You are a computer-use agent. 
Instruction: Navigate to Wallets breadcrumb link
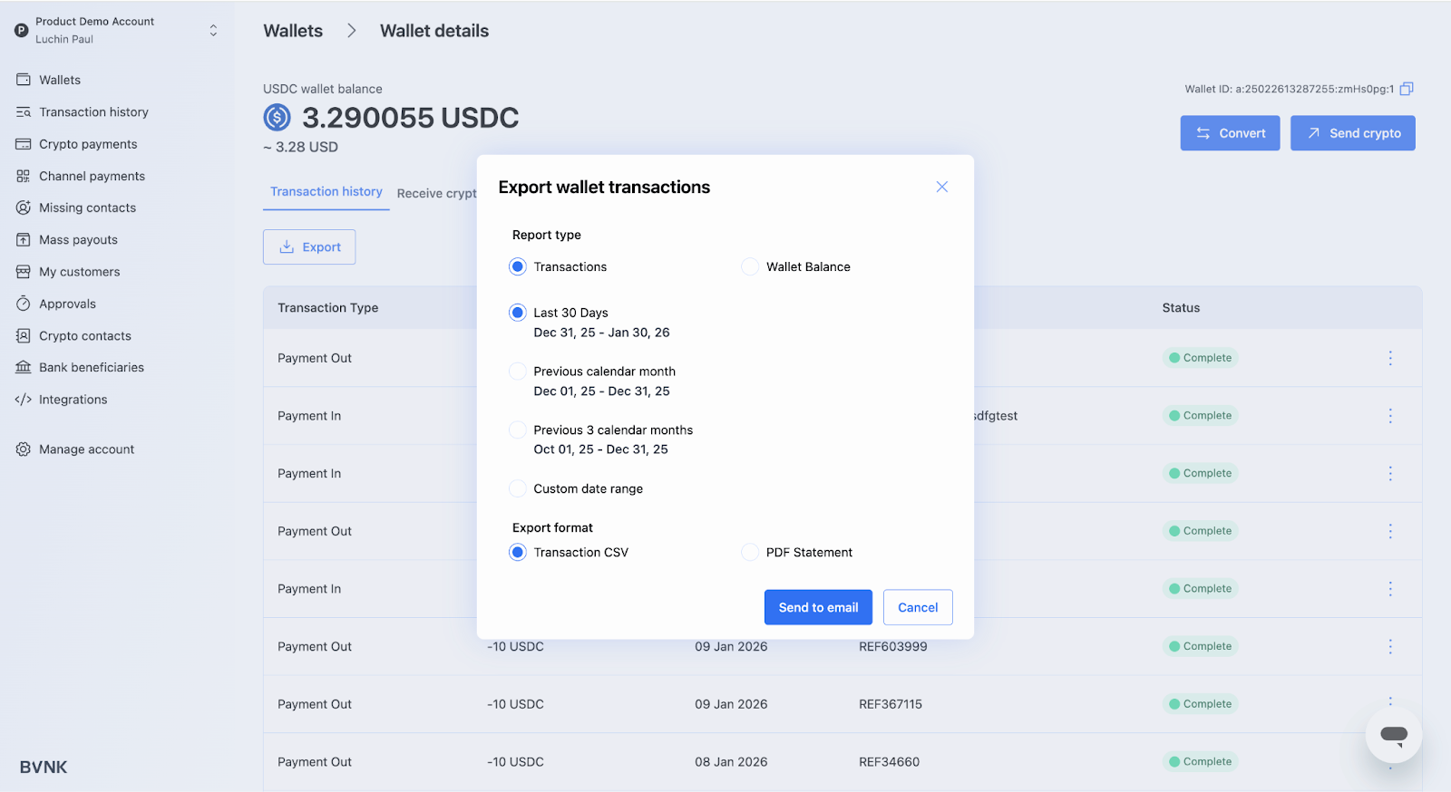(x=293, y=31)
